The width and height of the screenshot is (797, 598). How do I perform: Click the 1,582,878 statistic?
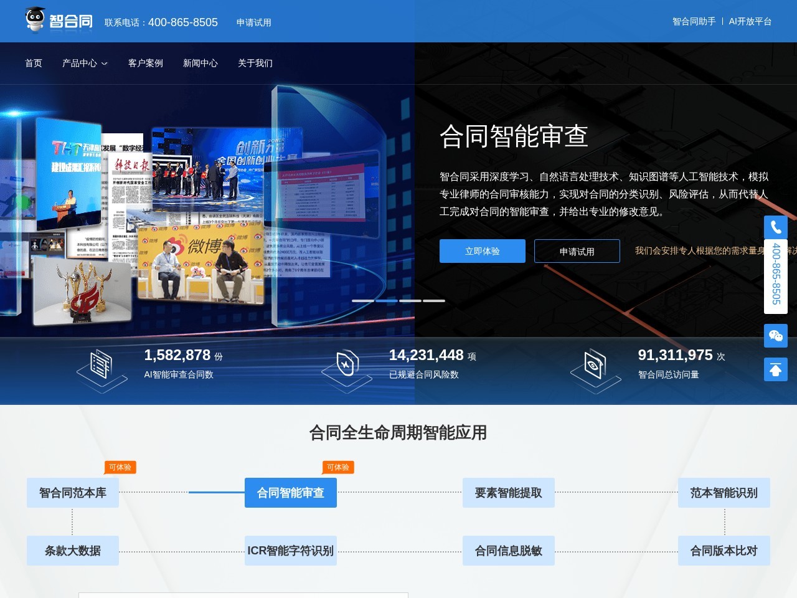[x=177, y=355]
